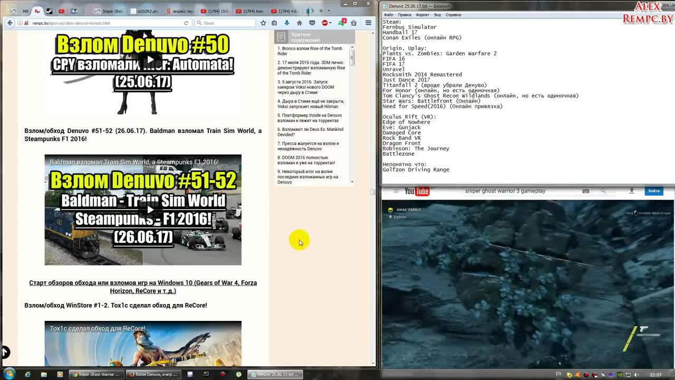Click the YouTube logo

(417, 191)
